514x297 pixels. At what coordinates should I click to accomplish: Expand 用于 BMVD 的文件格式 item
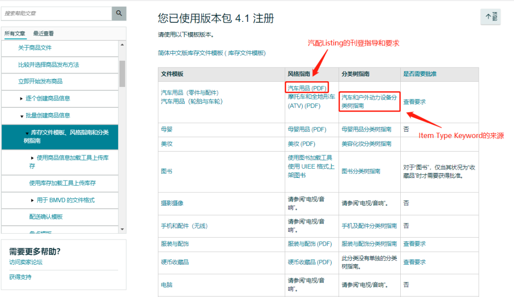tap(32, 200)
